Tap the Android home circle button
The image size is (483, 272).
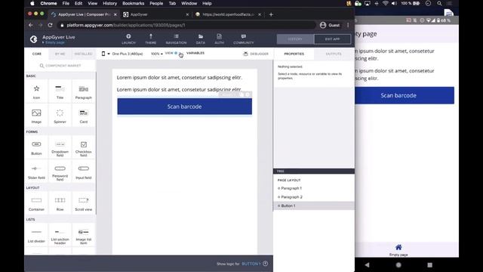(398, 265)
